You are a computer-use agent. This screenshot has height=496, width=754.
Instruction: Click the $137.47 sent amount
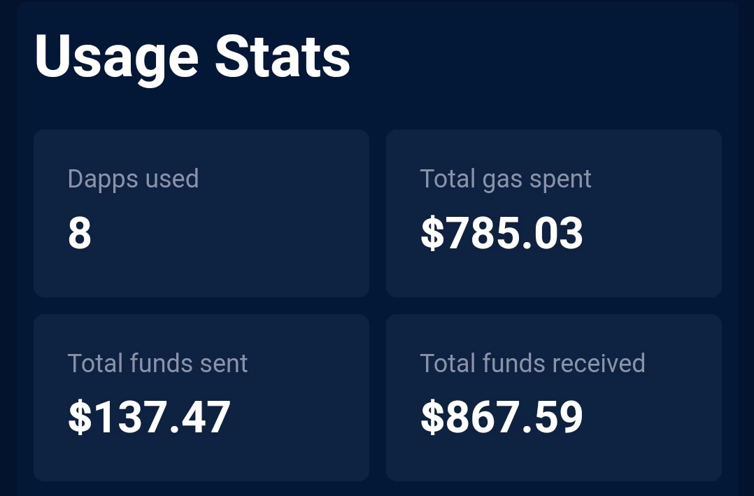(x=149, y=417)
